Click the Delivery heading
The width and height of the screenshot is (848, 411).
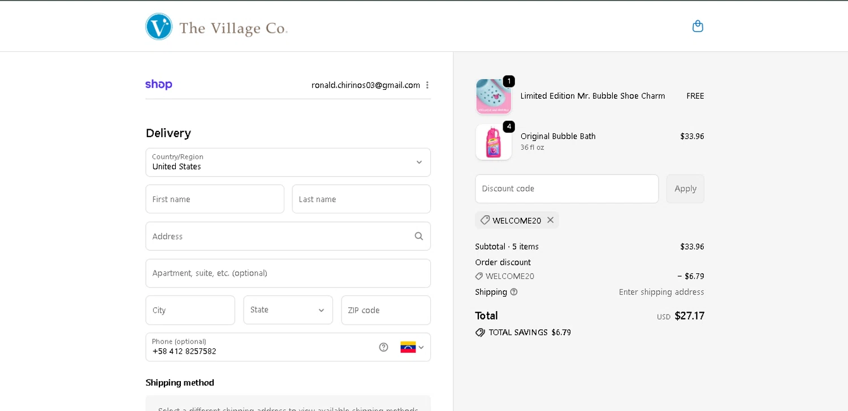(168, 133)
